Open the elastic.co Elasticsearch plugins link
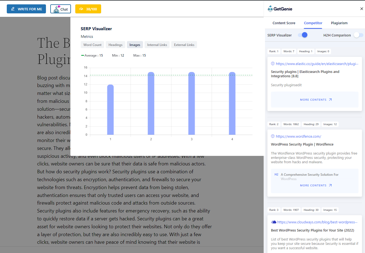This screenshot has width=365, height=253. pyautogui.click(x=317, y=64)
